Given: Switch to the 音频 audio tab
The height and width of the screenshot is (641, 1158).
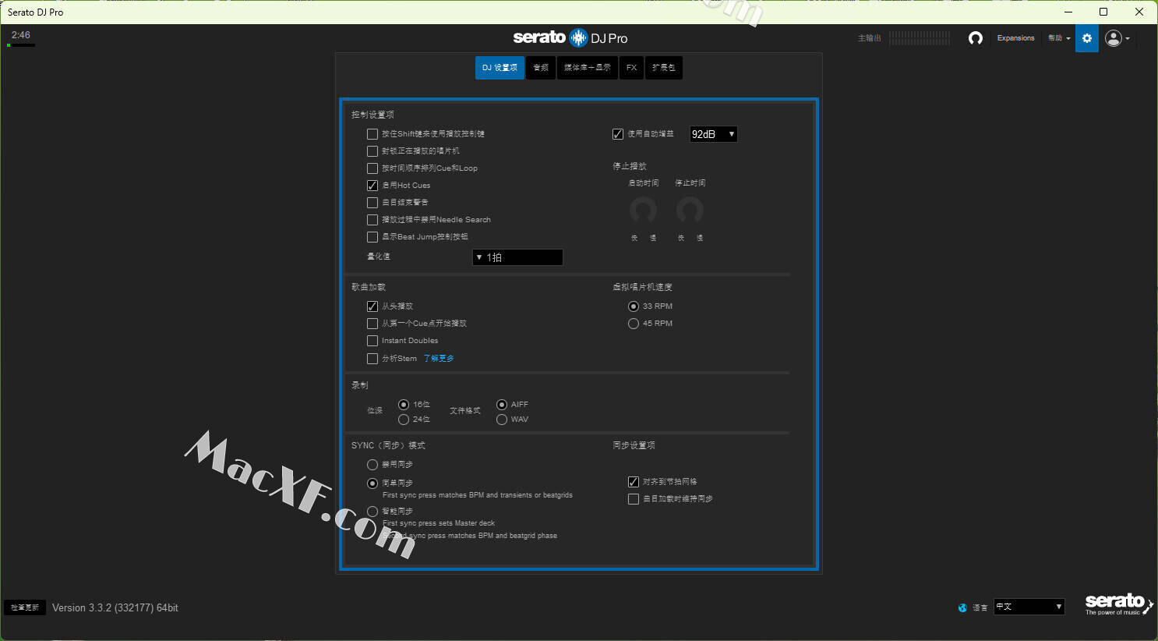Looking at the screenshot, I should tap(541, 68).
